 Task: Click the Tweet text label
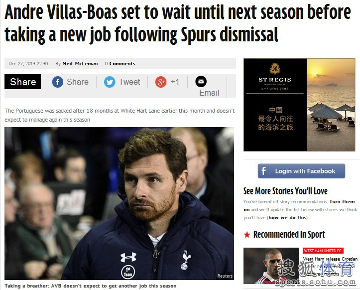129,82
